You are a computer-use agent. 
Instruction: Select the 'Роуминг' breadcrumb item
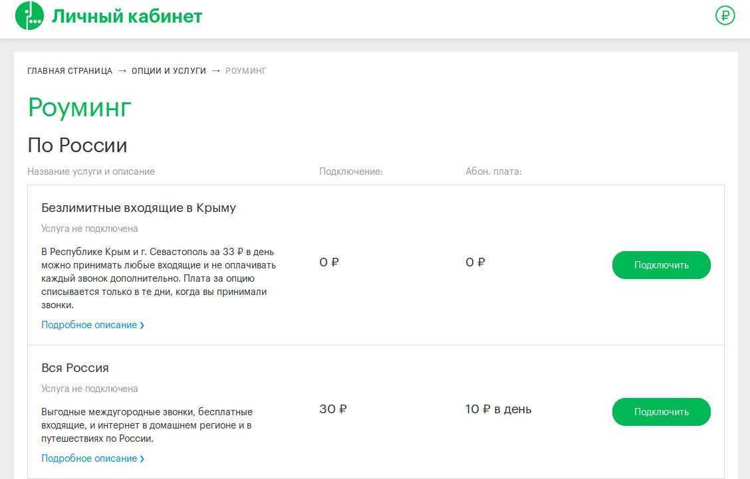245,70
